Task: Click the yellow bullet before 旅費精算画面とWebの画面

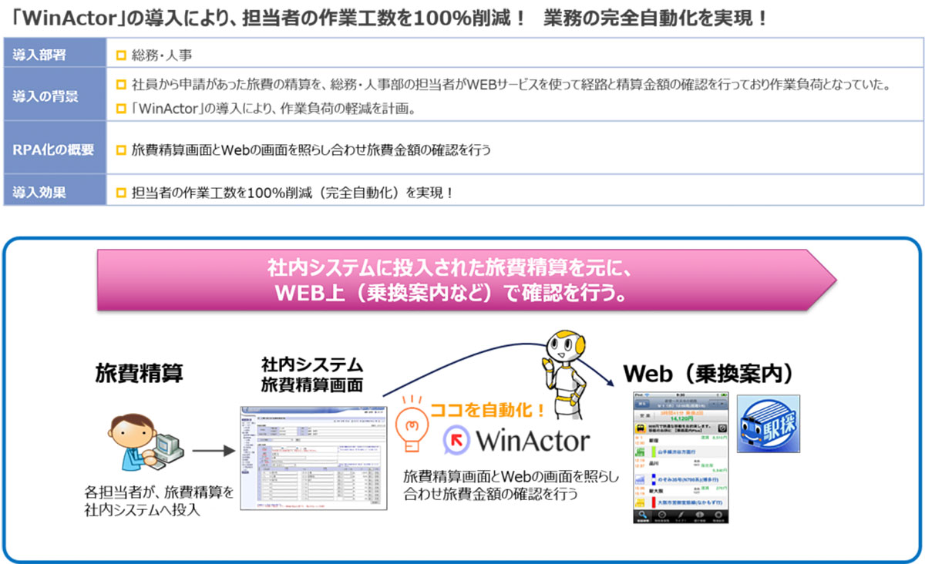Action: pos(120,149)
